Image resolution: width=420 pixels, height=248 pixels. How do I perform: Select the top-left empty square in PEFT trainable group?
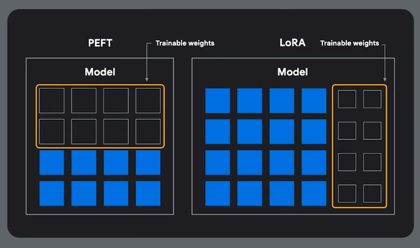click(51, 100)
